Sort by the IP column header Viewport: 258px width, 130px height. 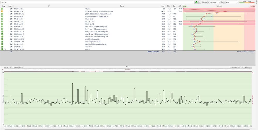tap(49, 6)
